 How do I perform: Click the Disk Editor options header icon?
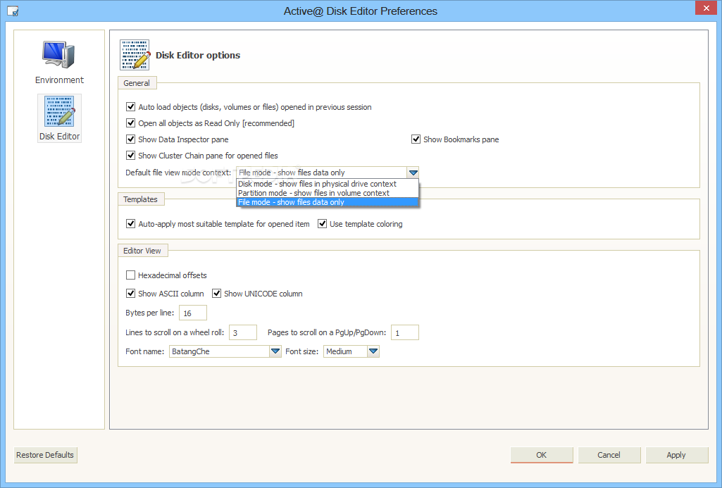point(135,55)
